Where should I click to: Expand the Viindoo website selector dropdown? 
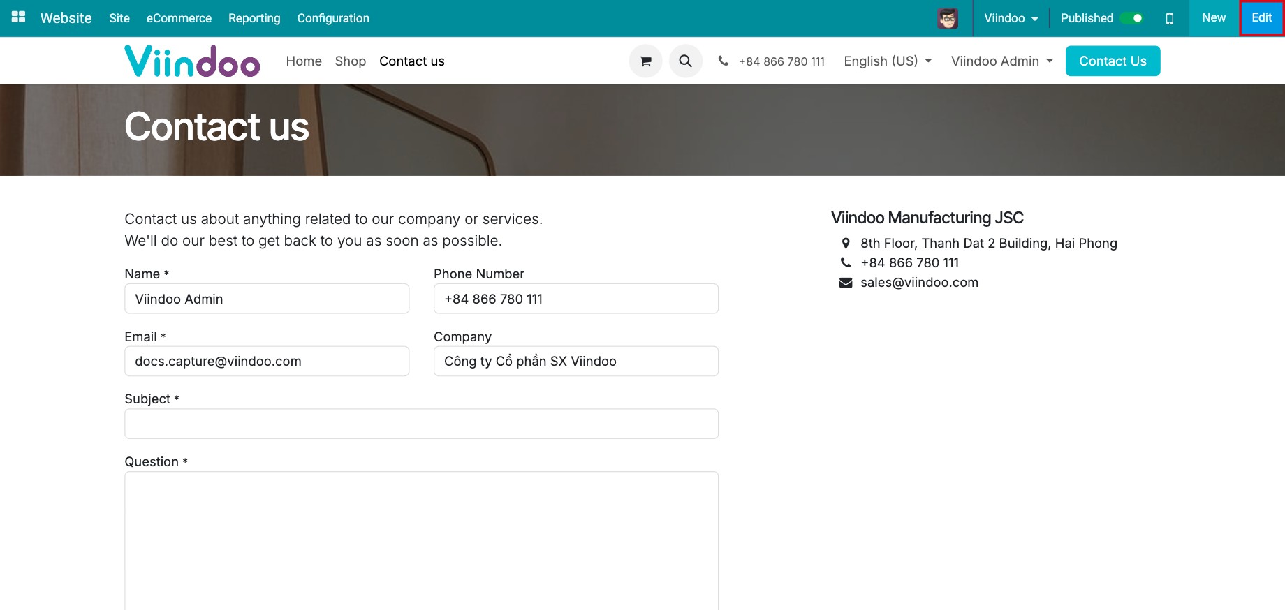coord(1011,18)
